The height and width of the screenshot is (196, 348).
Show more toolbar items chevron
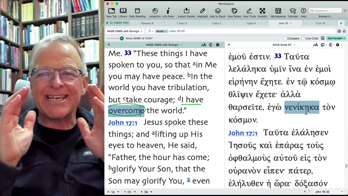[345, 11]
